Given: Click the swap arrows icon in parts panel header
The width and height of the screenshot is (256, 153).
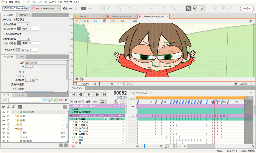Looking at the screenshot, I should click(x=20, y=107).
